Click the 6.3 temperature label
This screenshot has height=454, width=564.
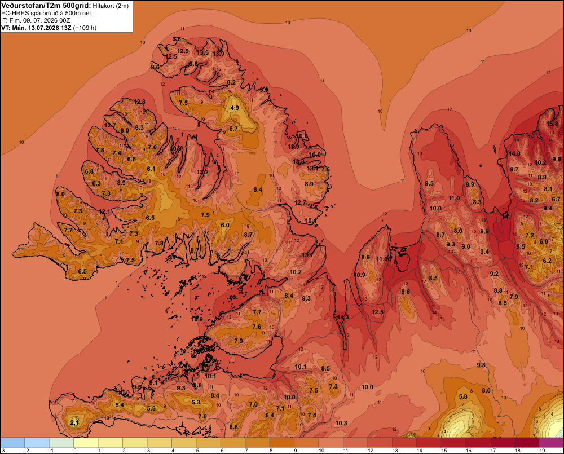click(96, 183)
